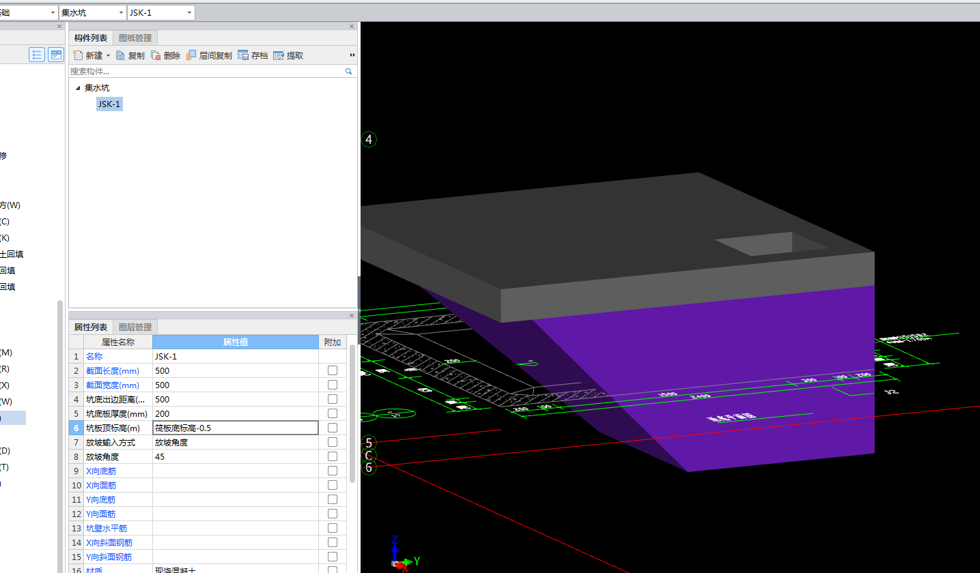Click axis marker 6 in viewport
This screenshot has width=980, height=573.
369,467
